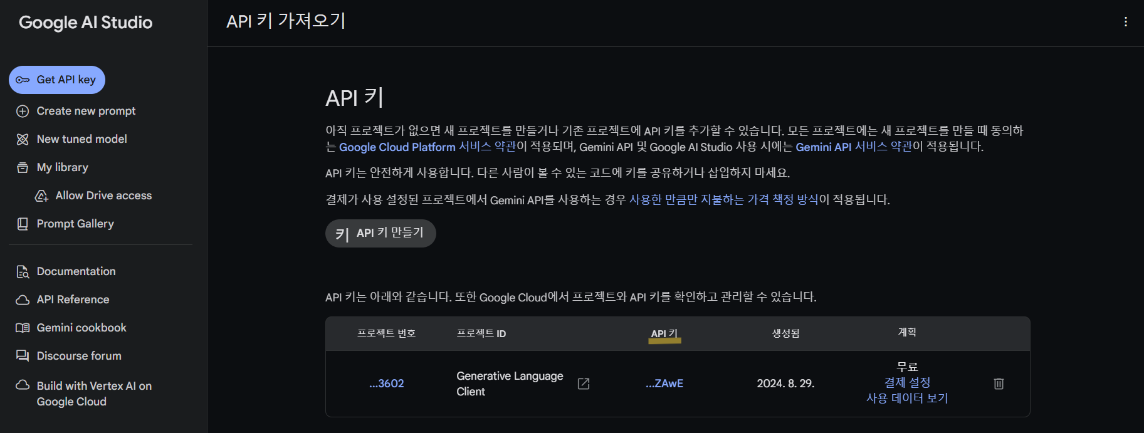1144x433 pixels.
Task: Click the Get API key button
Action: 57,80
